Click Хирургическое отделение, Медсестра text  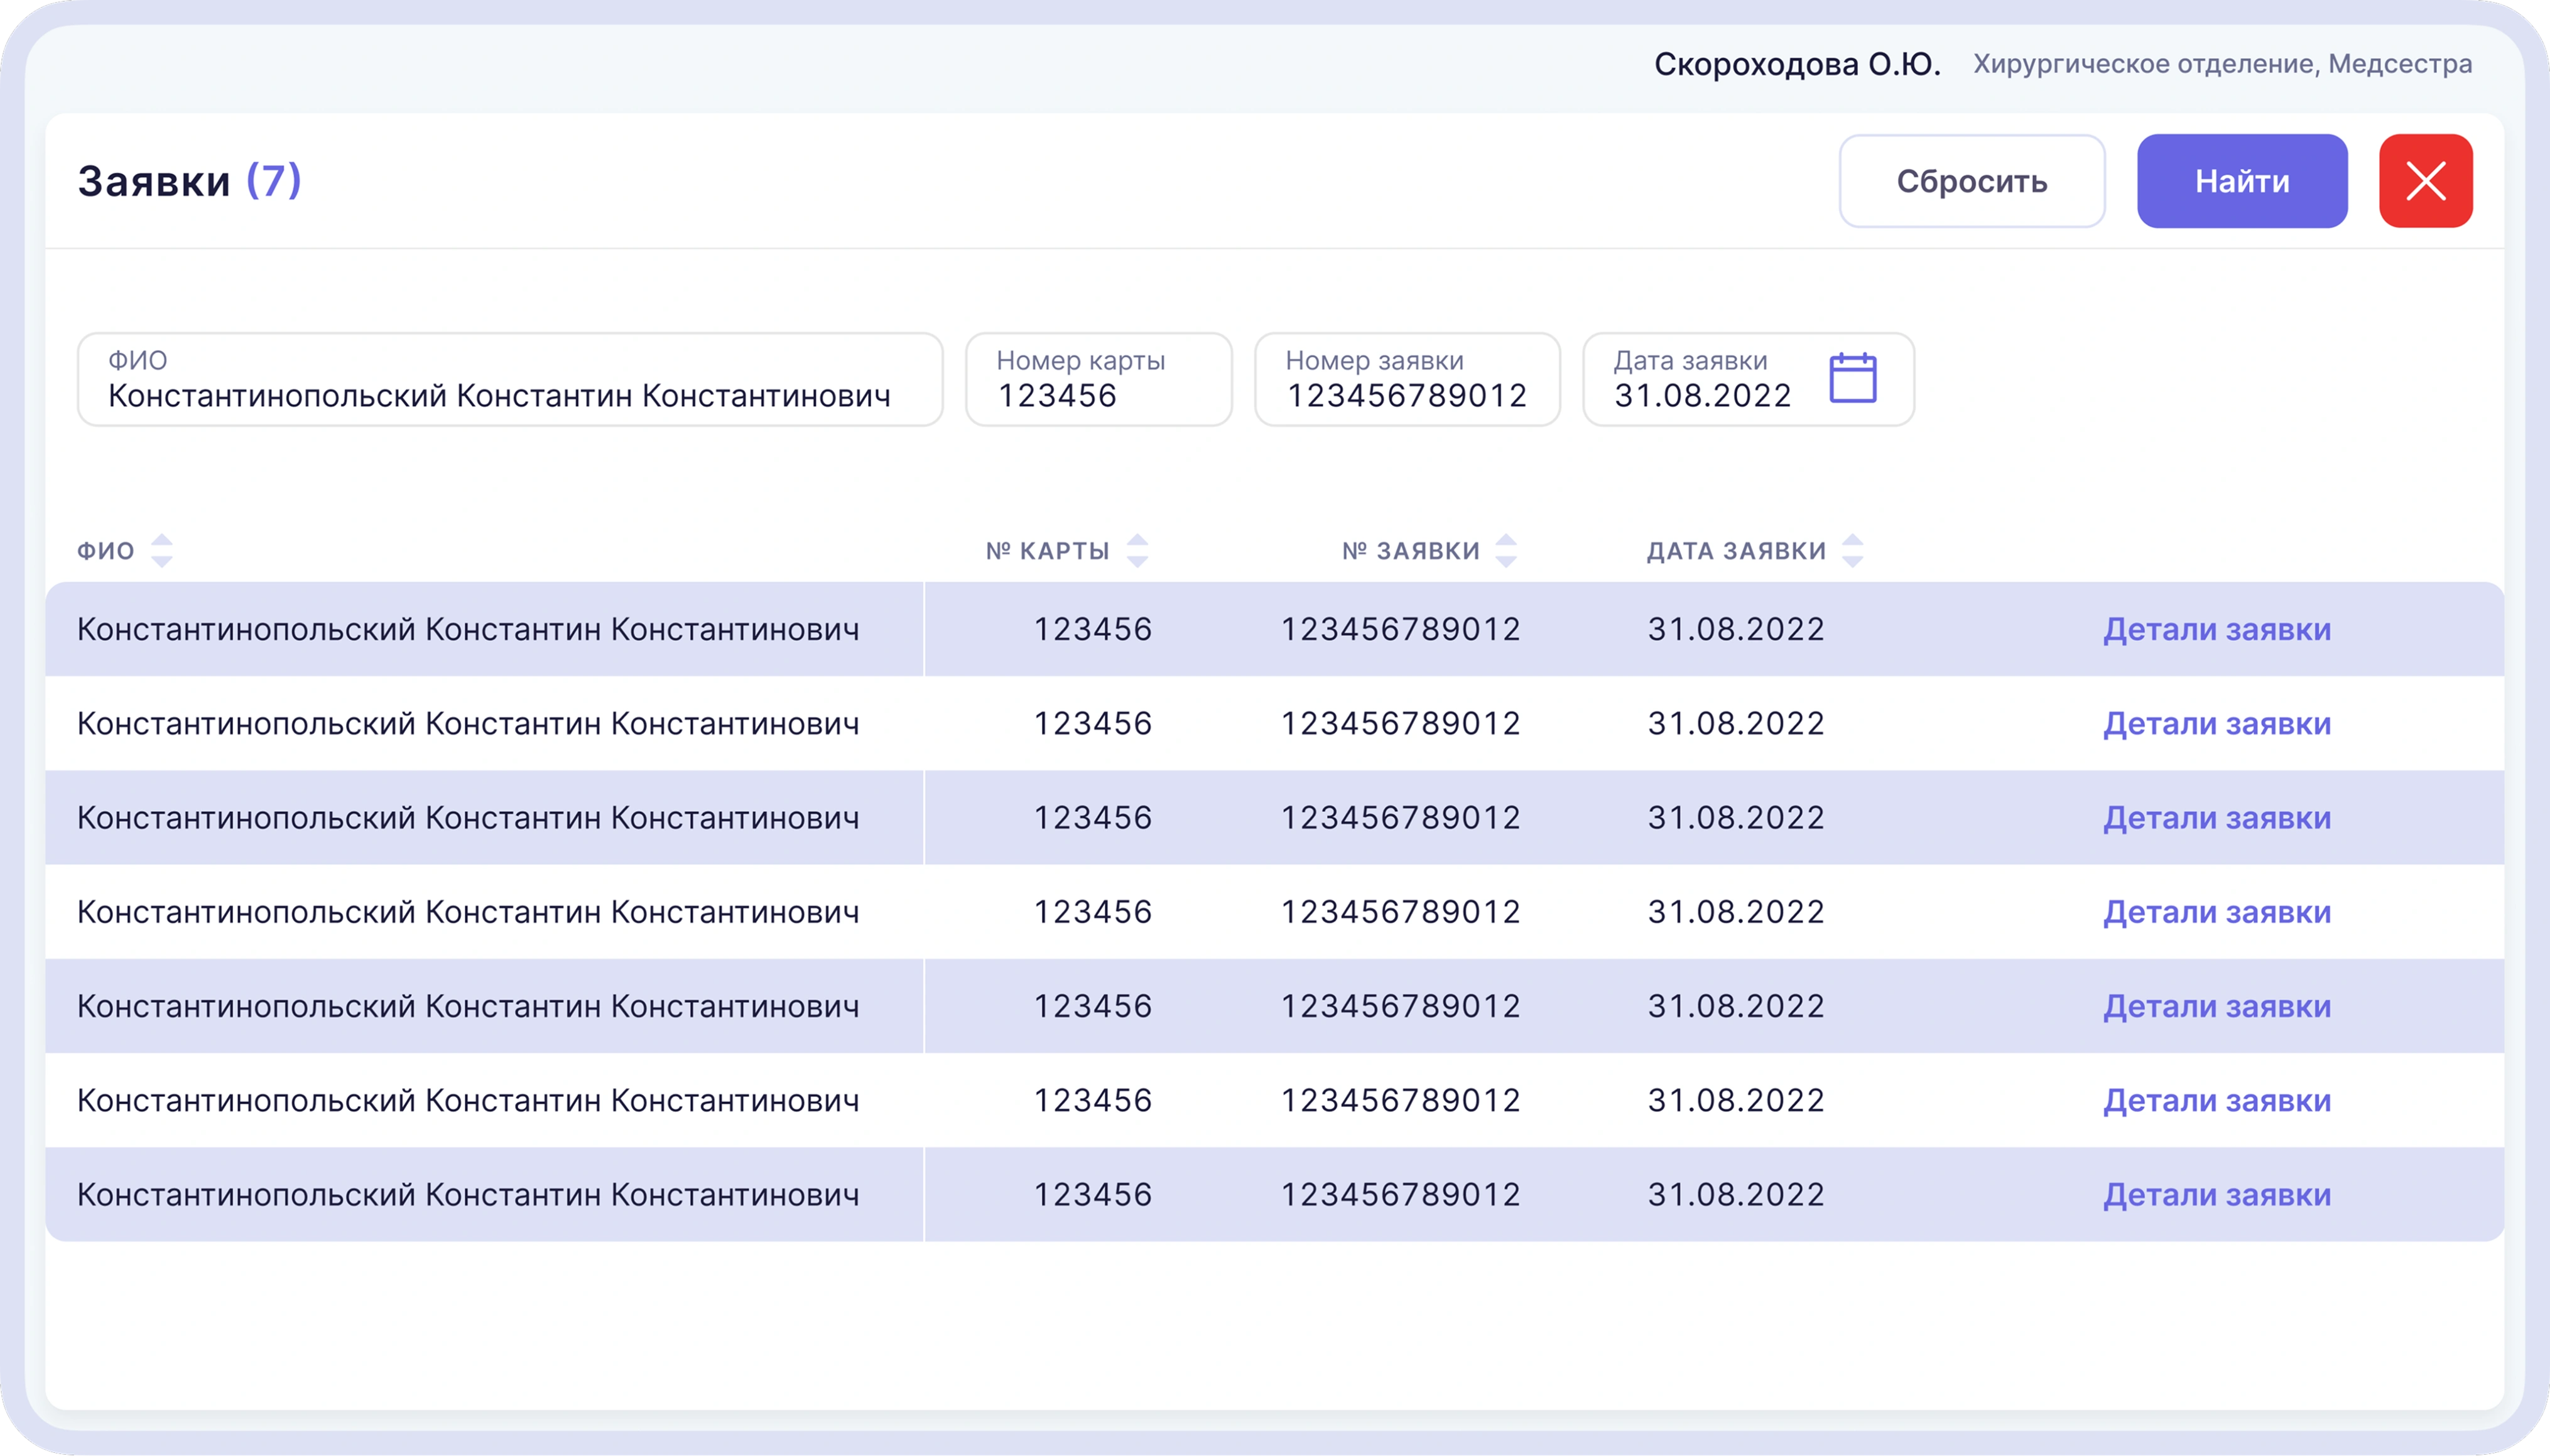pos(2222,64)
